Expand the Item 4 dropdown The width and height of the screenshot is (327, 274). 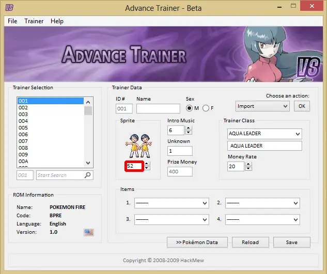tap(262, 219)
